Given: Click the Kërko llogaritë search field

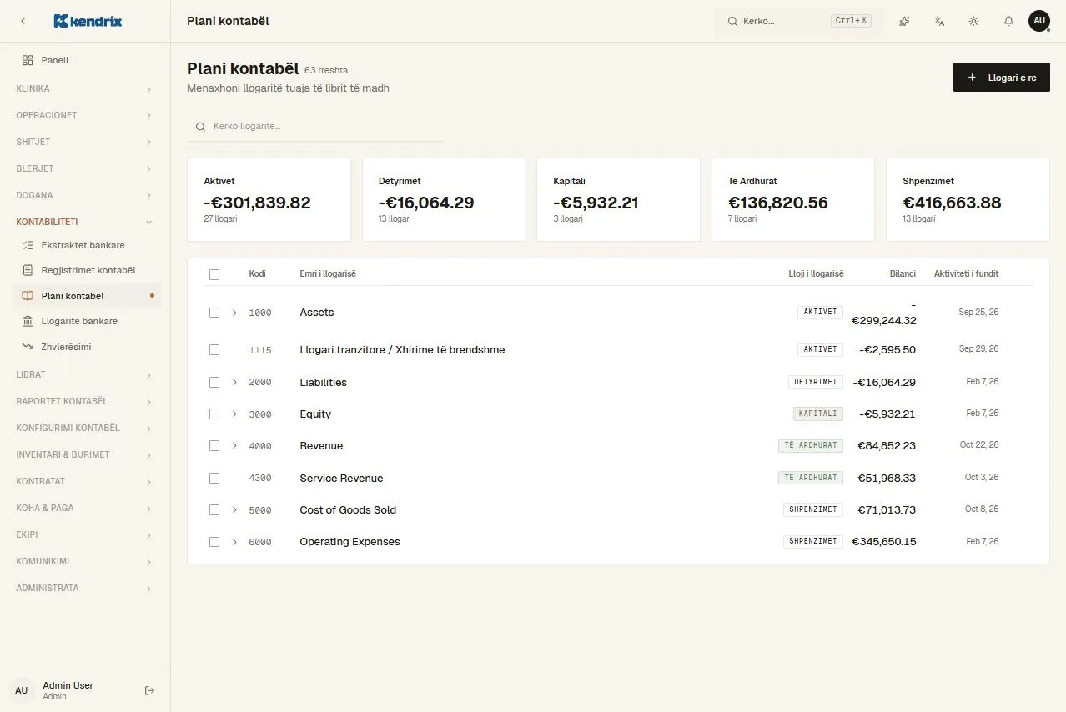Looking at the screenshot, I should pyautogui.click(x=315, y=127).
